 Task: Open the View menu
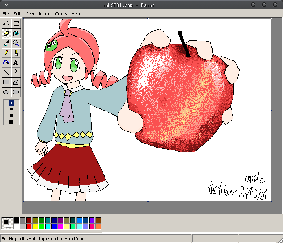[29, 14]
